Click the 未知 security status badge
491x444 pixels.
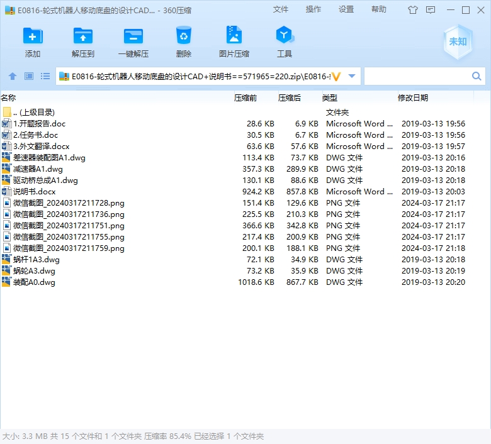[x=458, y=42]
